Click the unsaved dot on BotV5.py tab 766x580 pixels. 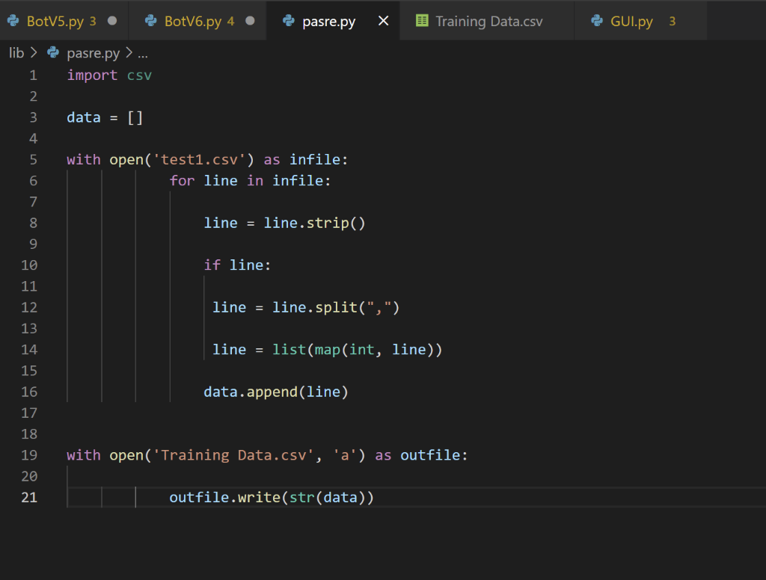pyautogui.click(x=112, y=21)
